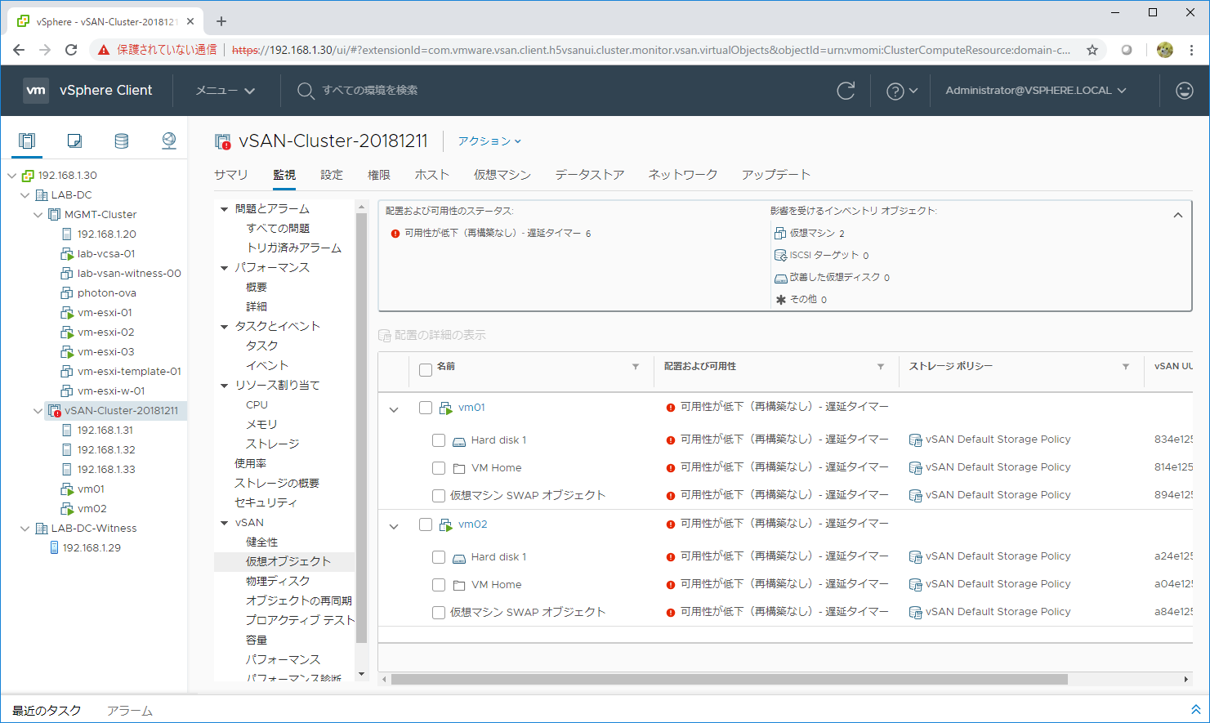Click the smiley feedback icon
Image resolution: width=1210 pixels, height=723 pixels.
click(x=1184, y=91)
